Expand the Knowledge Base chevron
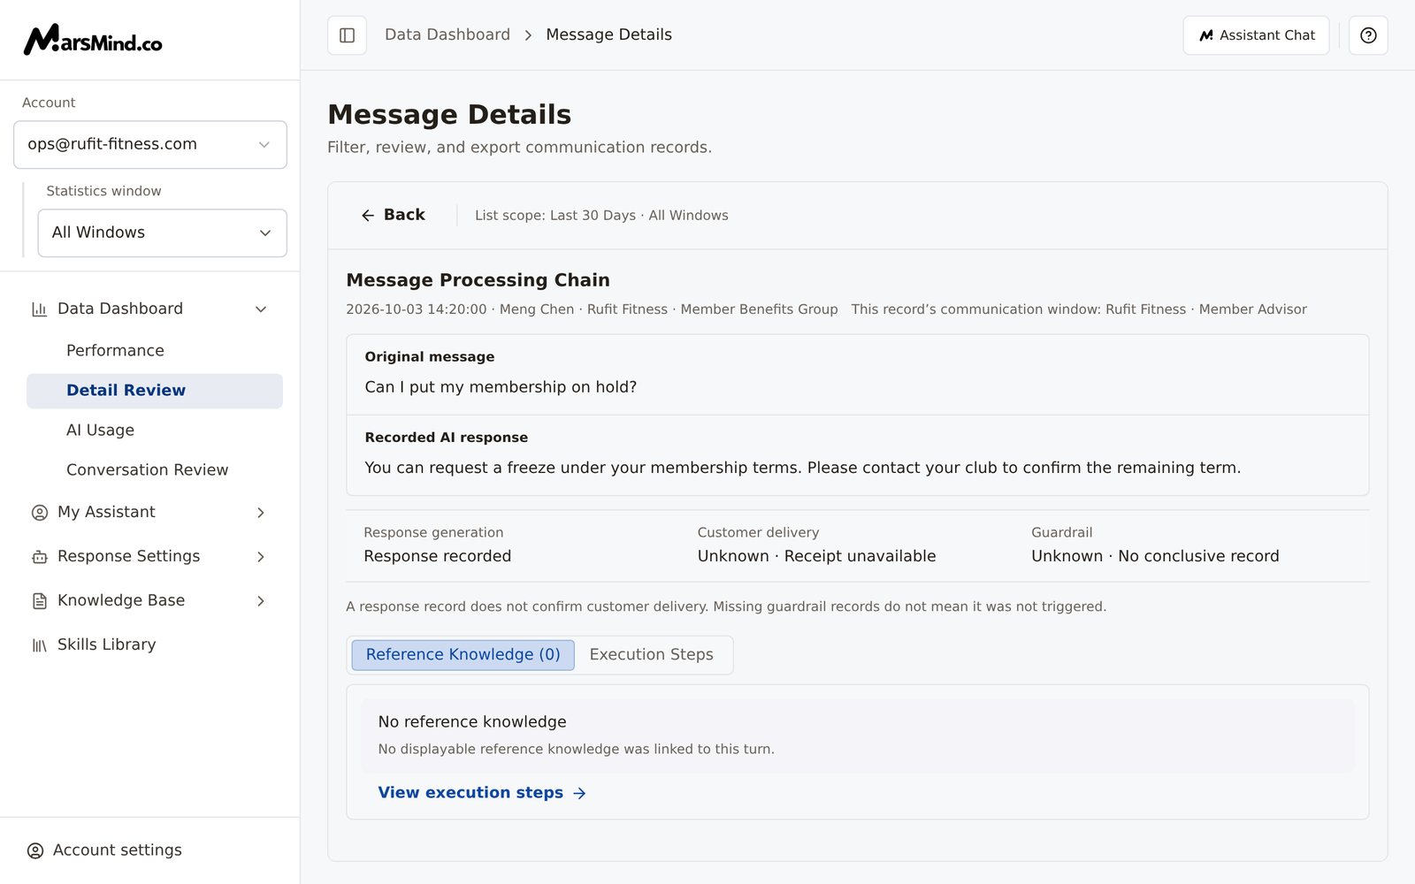This screenshot has height=884, width=1415. coord(261,601)
